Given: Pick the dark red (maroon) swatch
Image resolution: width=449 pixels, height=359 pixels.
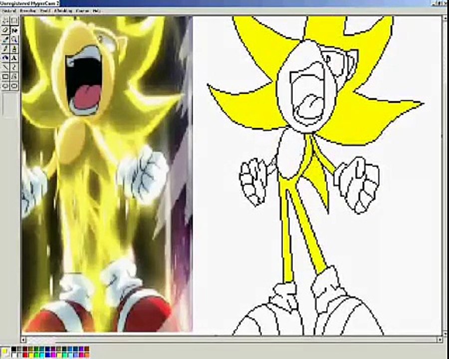Looking at the screenshot, I should (x=25, y=349).
